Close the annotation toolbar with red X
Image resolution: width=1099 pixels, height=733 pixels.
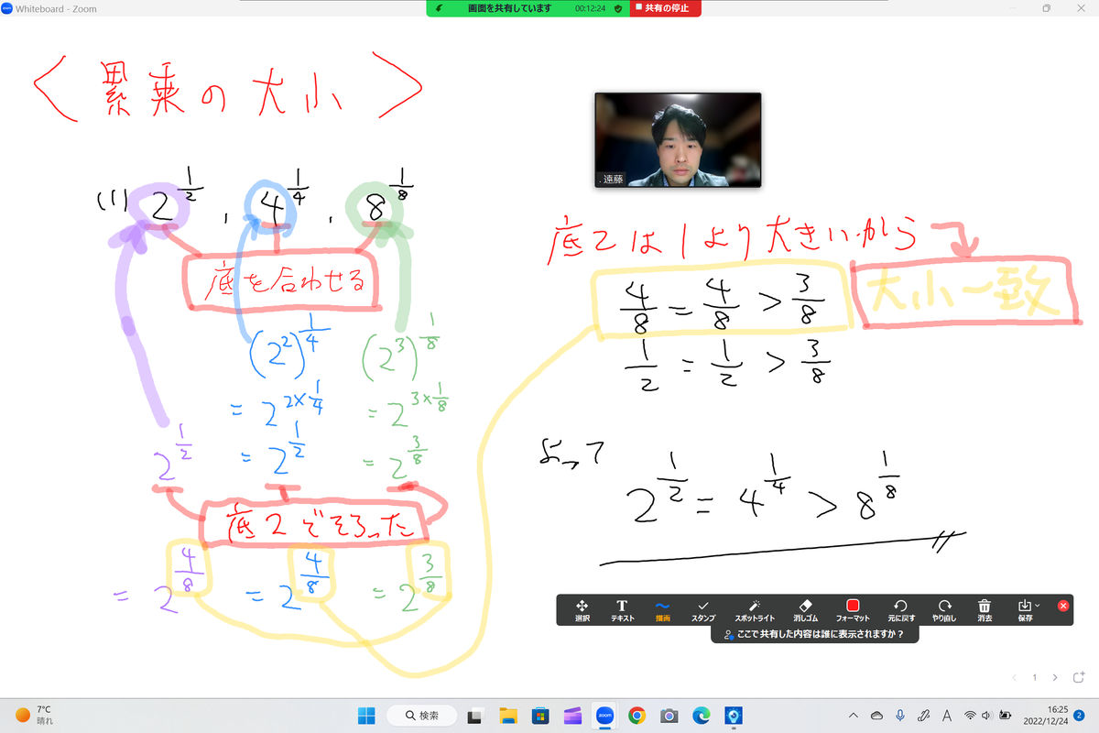(x=1063, y=606)
